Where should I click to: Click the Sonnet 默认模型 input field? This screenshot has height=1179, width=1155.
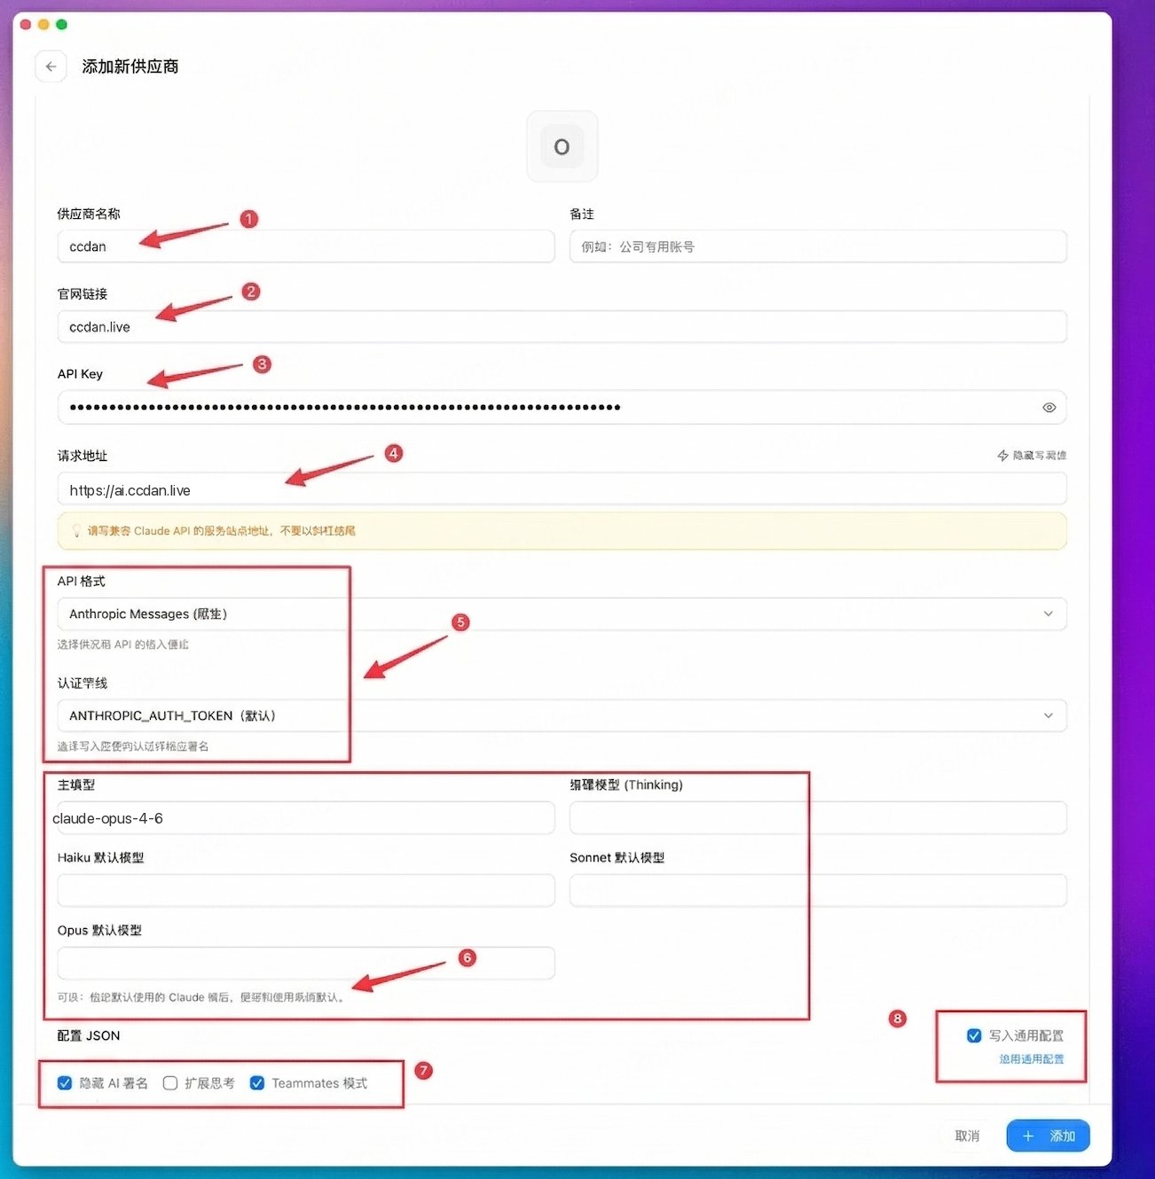click(x=817, y=890)
